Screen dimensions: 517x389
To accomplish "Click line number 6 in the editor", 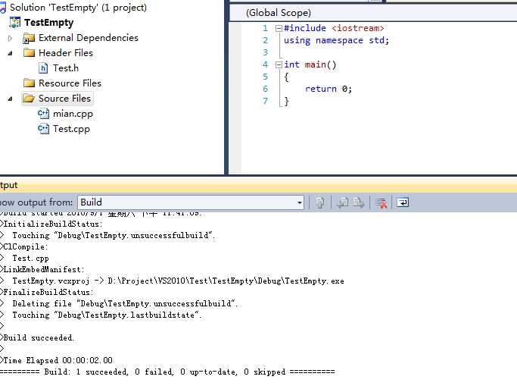I will [x=265, y=89].
